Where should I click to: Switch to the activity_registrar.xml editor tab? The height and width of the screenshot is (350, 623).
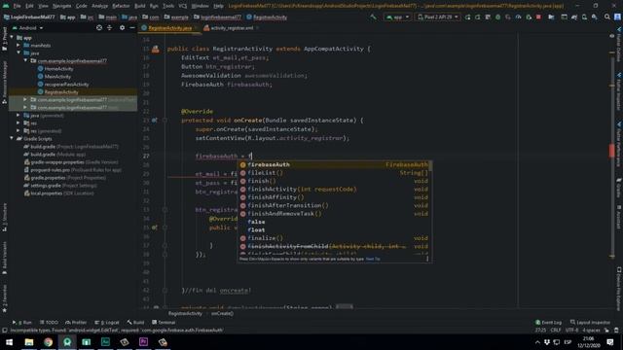click(232, 28)
